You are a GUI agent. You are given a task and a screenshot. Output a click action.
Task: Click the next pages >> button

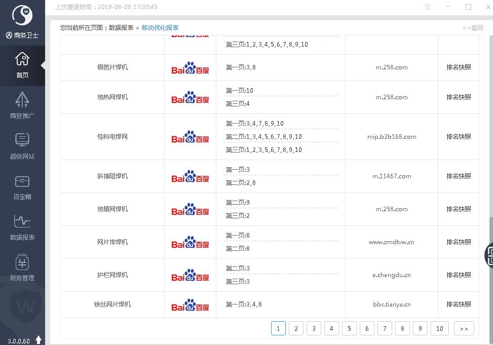[464, 328]
